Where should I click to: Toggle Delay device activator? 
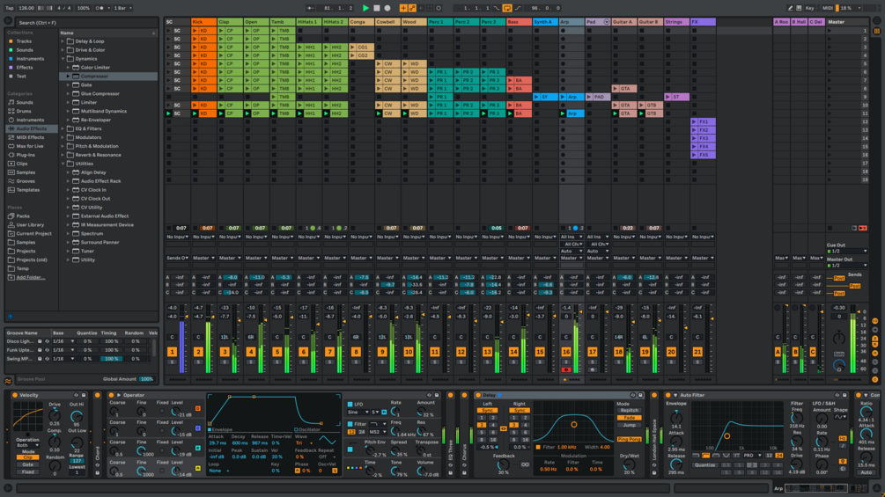point(478,395)
